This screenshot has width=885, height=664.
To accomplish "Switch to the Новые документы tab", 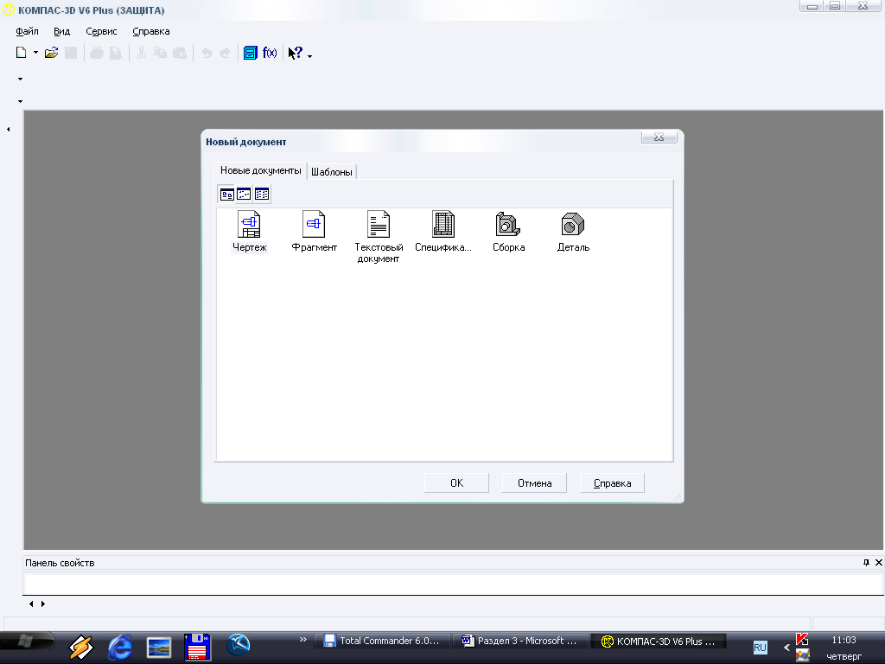I will (x=261, y=170).
